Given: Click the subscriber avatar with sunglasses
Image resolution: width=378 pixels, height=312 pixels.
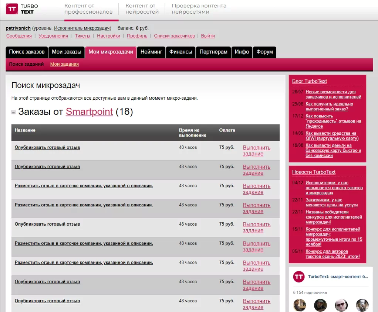Looking at the screenshot, I should pos(341,305).
